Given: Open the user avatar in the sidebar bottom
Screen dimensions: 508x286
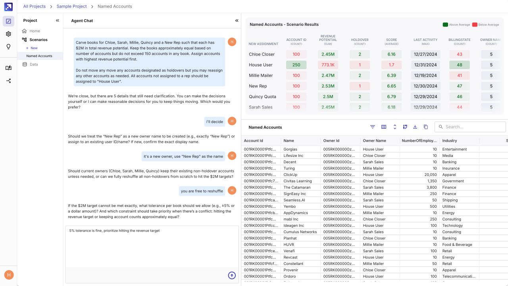Looking at the screenshot, I should point(8,274).
